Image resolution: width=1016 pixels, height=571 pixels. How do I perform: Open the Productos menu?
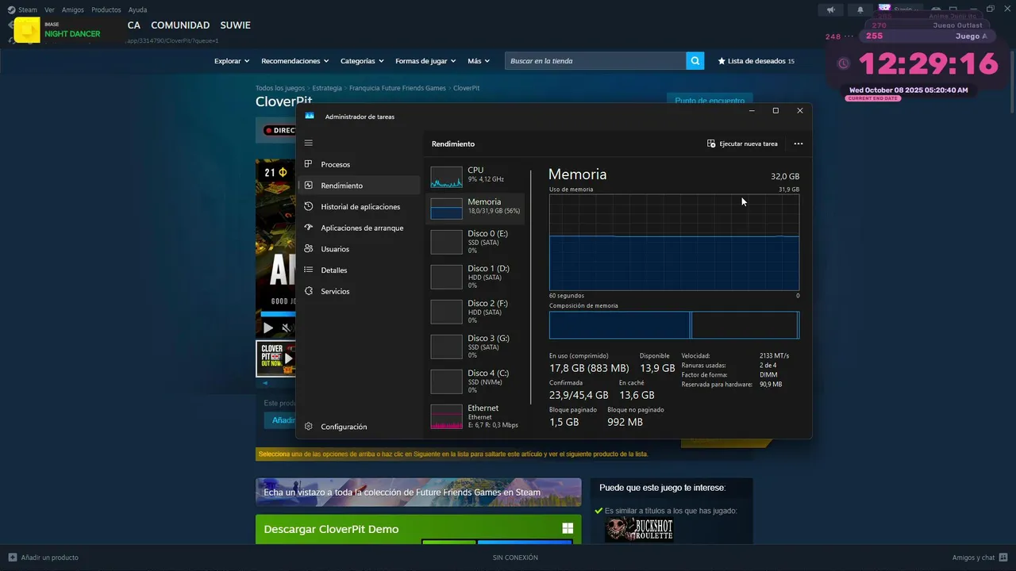point(106,10)
